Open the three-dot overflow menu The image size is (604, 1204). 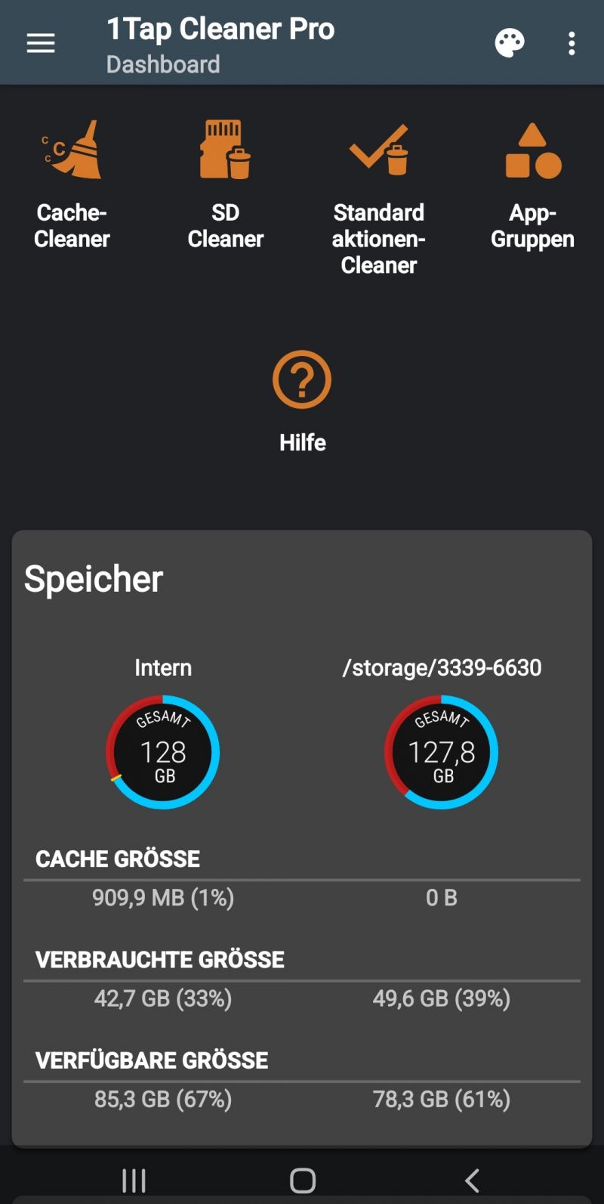pyautogui.click(x=572, y=43)
